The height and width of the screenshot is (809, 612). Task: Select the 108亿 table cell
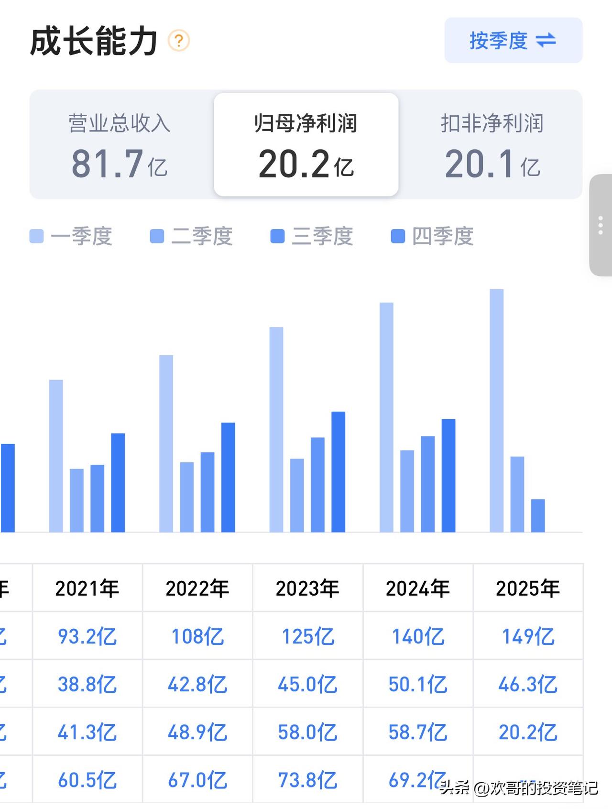tap(197, 636)
